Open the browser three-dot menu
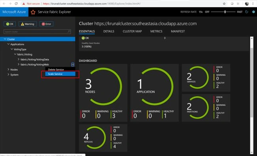257x156 pixels. pyautogui.click(x=253, y=4)
